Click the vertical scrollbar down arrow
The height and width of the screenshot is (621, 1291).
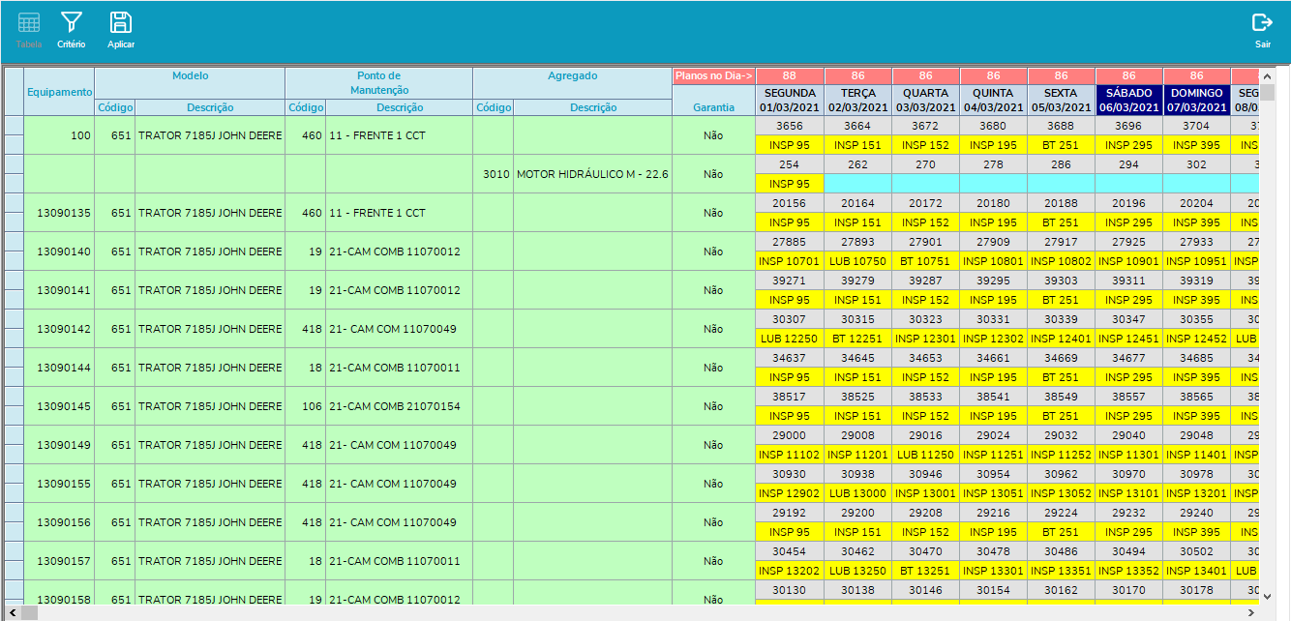pyautogui.click(x=1267, y=597)
